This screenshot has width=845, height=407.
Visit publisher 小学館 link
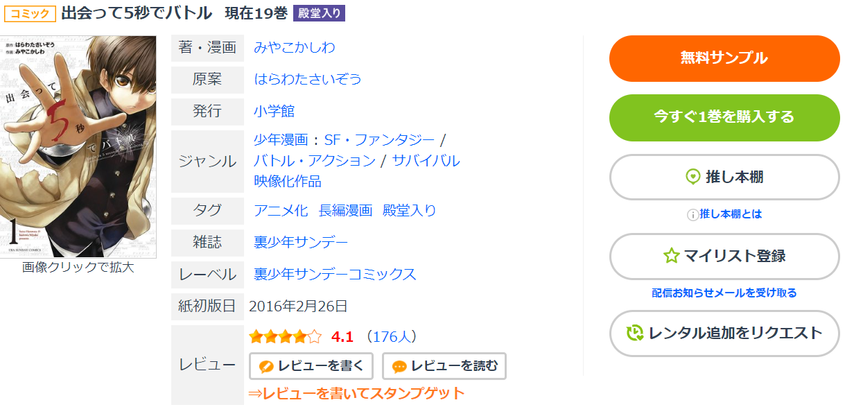click(275, 111)
